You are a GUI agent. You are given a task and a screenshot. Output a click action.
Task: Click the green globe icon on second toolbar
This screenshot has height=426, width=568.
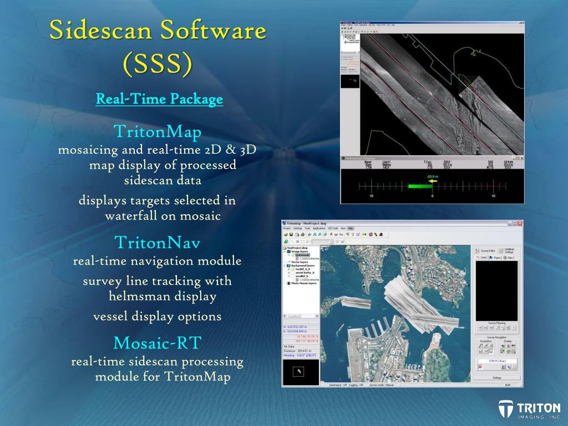(x=286, y=242)
